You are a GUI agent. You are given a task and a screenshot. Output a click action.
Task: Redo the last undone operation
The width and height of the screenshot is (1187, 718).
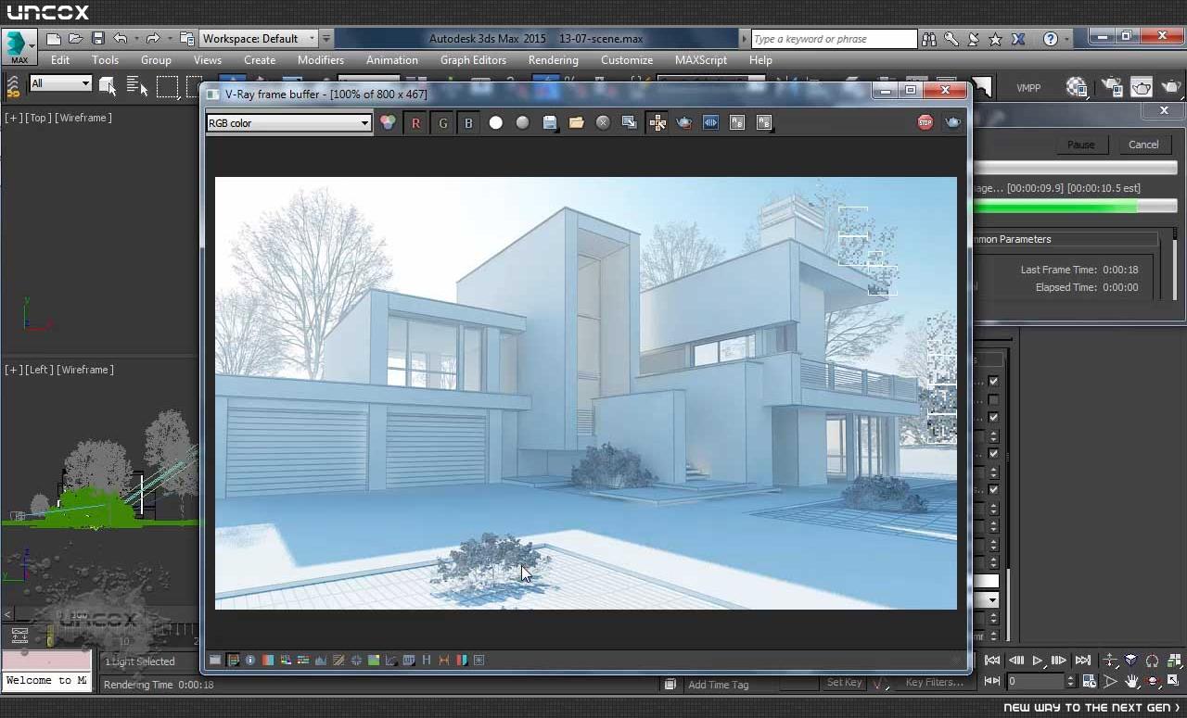pyautogui.click(x=153, y=39)
